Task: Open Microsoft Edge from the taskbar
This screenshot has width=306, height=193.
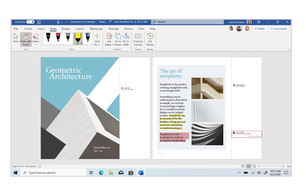Action: [101, 173]
